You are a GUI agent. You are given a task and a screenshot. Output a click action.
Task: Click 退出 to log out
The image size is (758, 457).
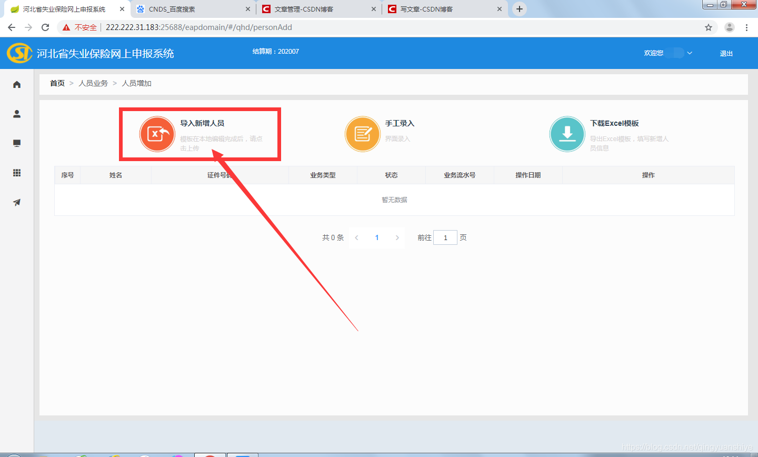click(x=726, y=53)
